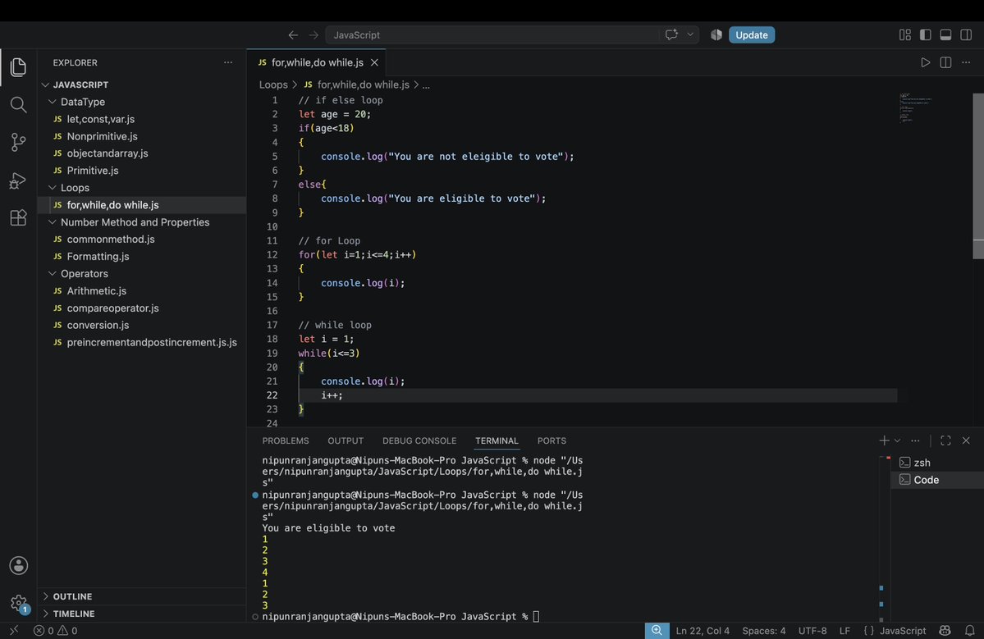
Task: Click Loops in the breadcrumb
Action: 273,84
